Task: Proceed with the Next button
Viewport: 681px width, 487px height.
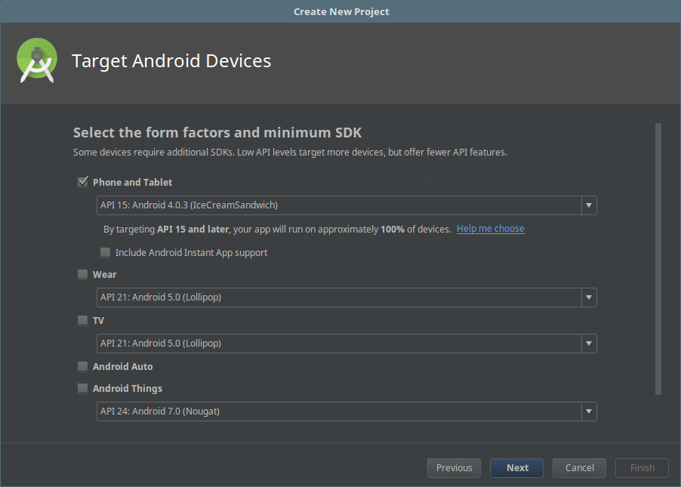Action: point(517,468)
